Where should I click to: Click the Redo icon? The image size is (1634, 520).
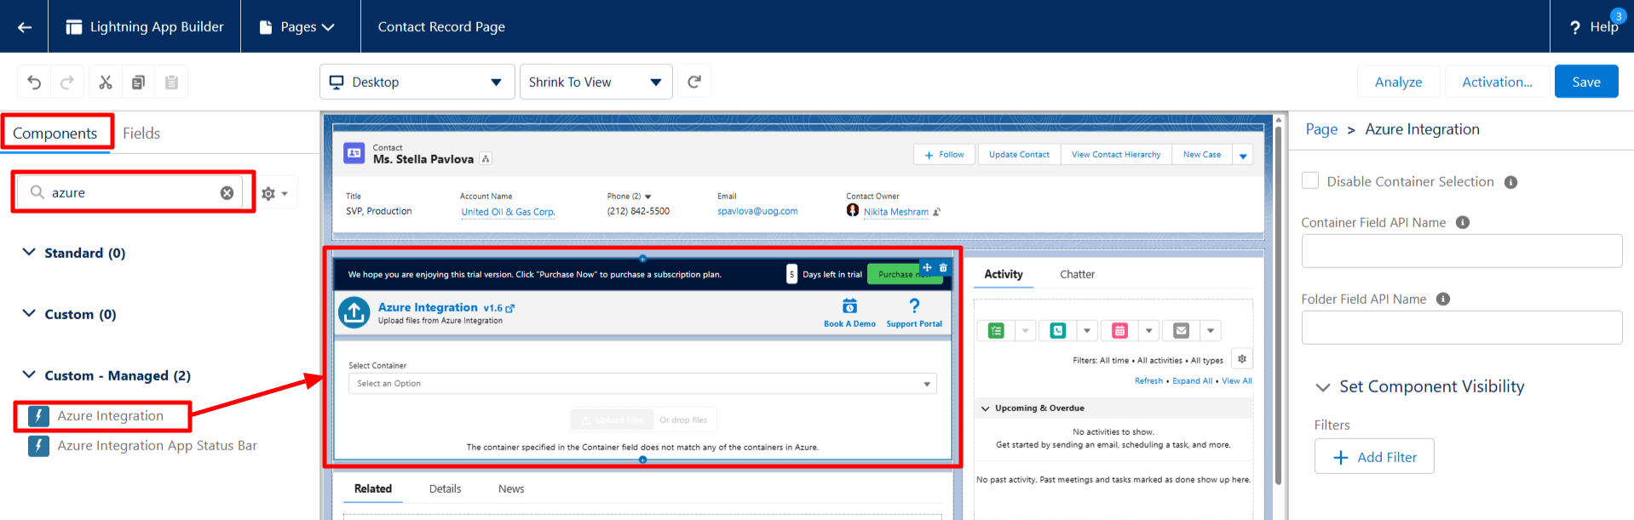[x=67, y=83]
